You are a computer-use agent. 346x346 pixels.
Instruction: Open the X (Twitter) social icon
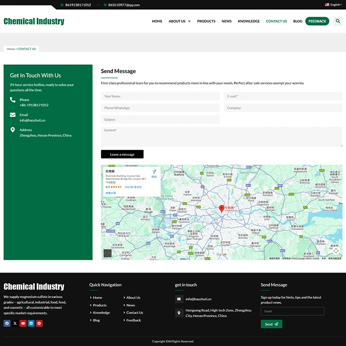point(15,323)
